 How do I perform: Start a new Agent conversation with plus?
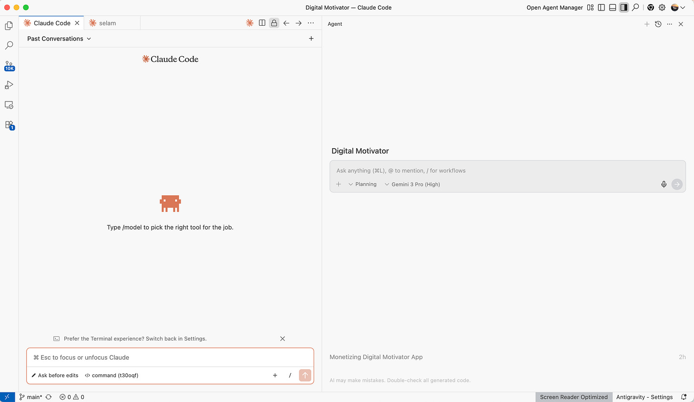coord(647,24)
